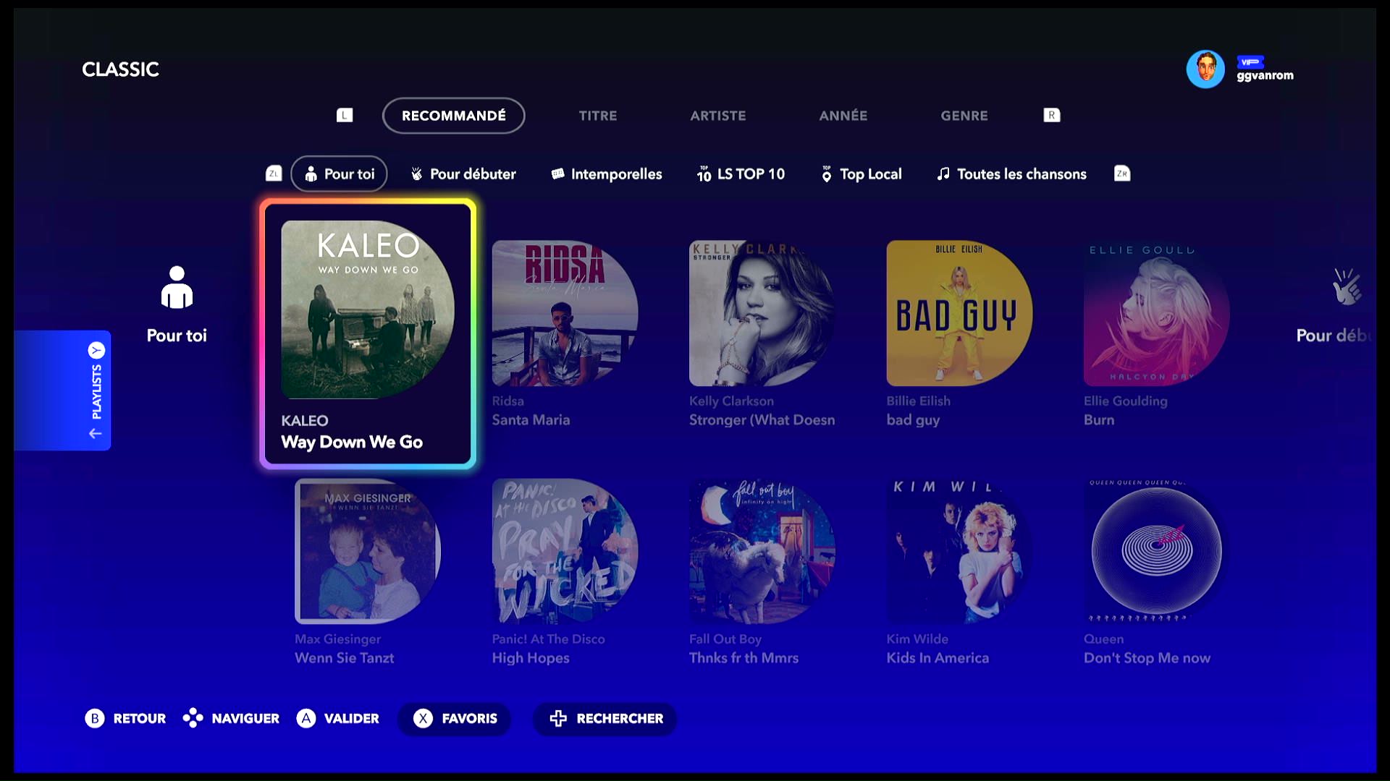Select Billie Eilish bad guy cover

tap(959, 313)
